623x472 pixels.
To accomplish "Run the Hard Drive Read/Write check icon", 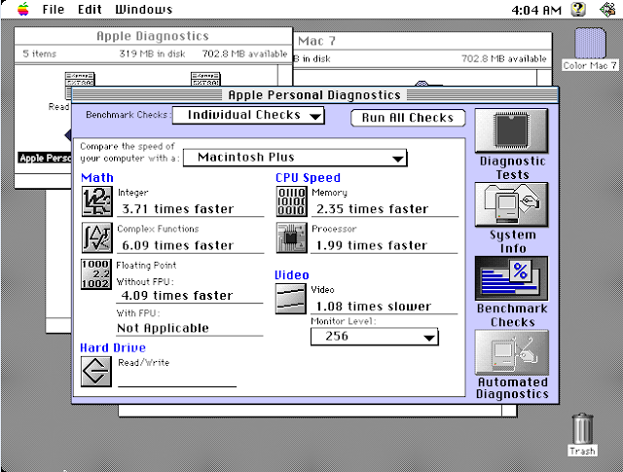I will pos(96,372).
